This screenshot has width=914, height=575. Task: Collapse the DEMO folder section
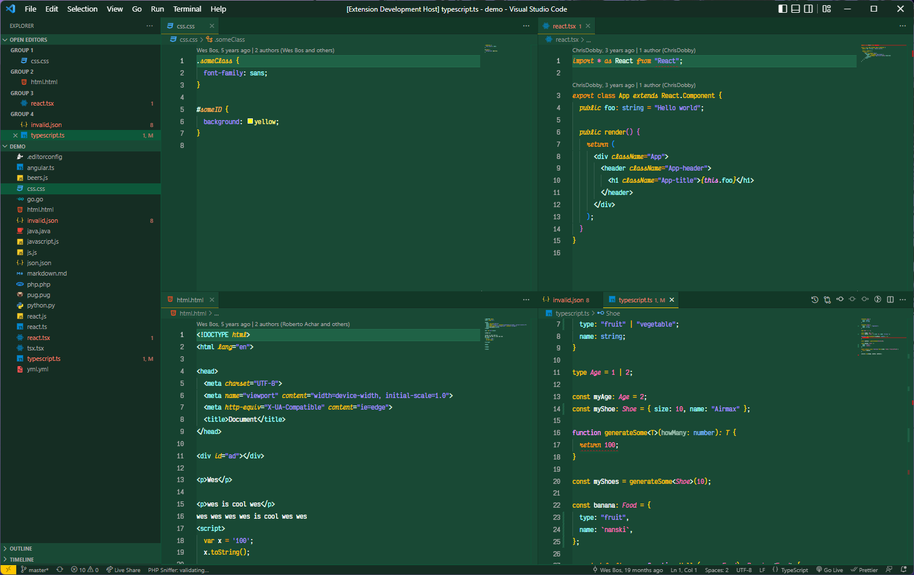click(x=81, y=146)
